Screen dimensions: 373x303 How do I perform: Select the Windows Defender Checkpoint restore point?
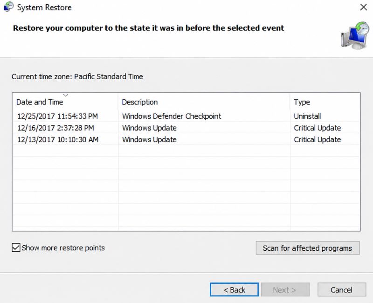coord(186,116)
